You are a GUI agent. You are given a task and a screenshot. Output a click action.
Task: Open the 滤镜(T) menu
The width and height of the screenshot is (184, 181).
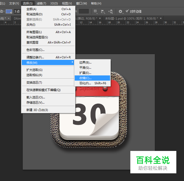(41, 3)
